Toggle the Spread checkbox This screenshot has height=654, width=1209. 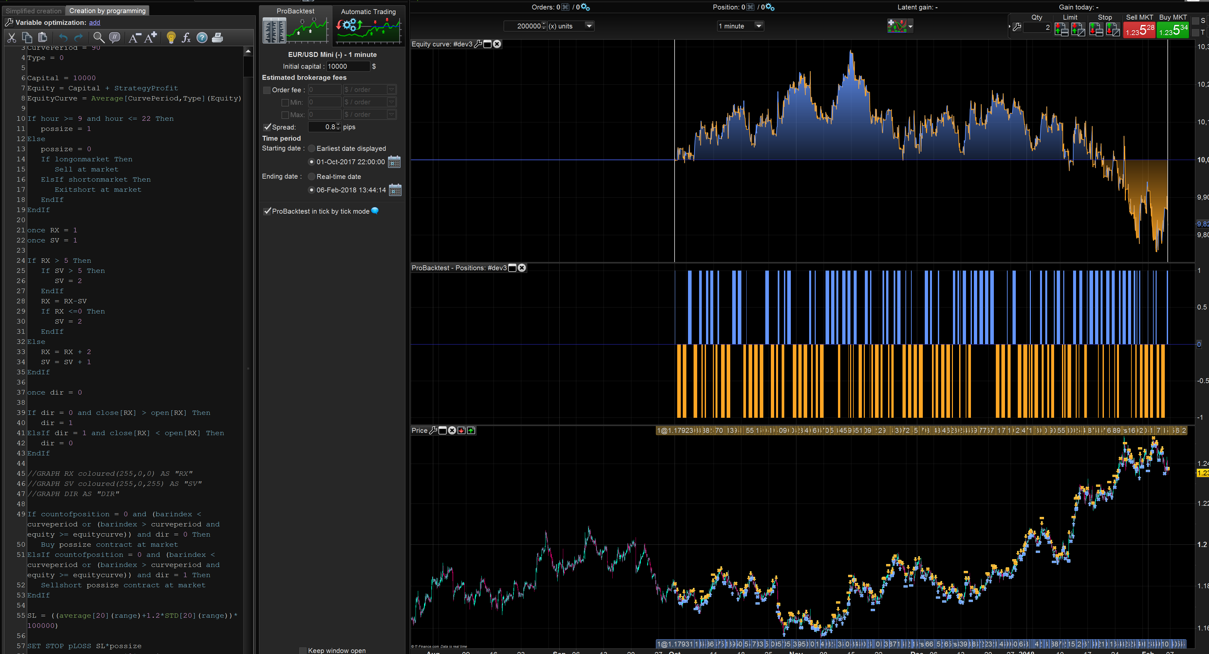[267, 127]
